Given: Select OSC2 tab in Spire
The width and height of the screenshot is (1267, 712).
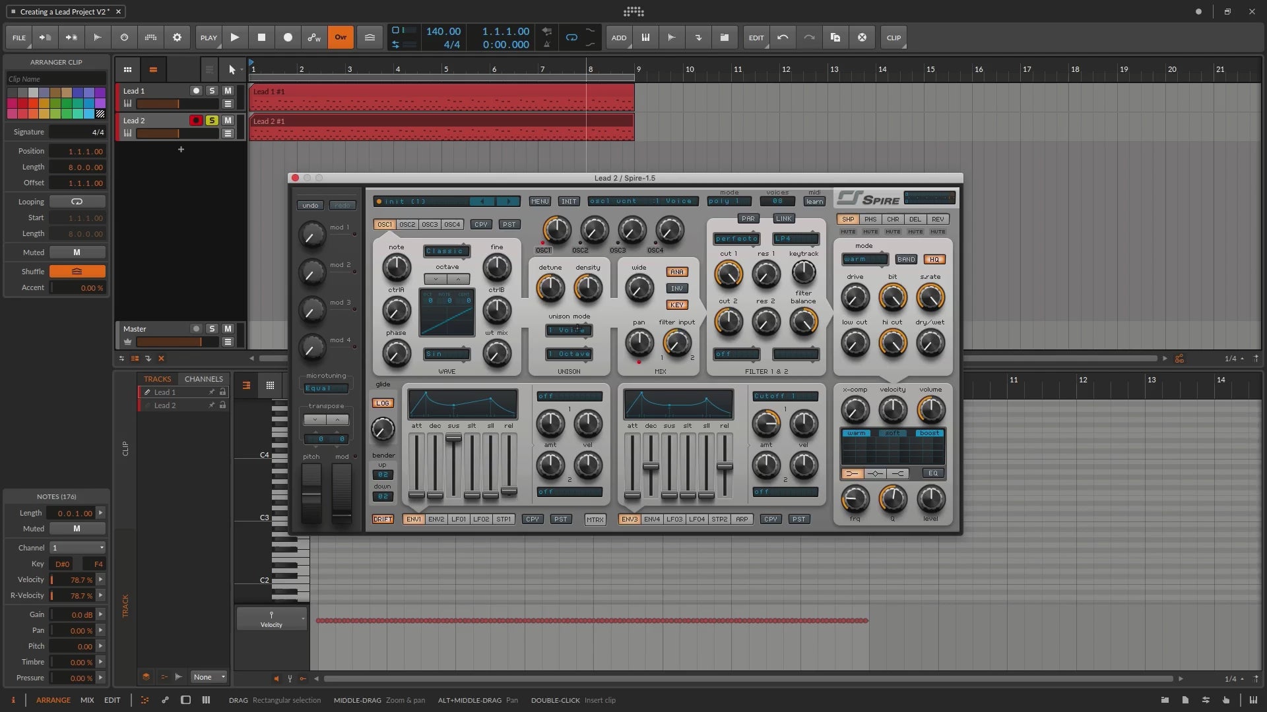Looking at the screenshot, I should point(407,225).
